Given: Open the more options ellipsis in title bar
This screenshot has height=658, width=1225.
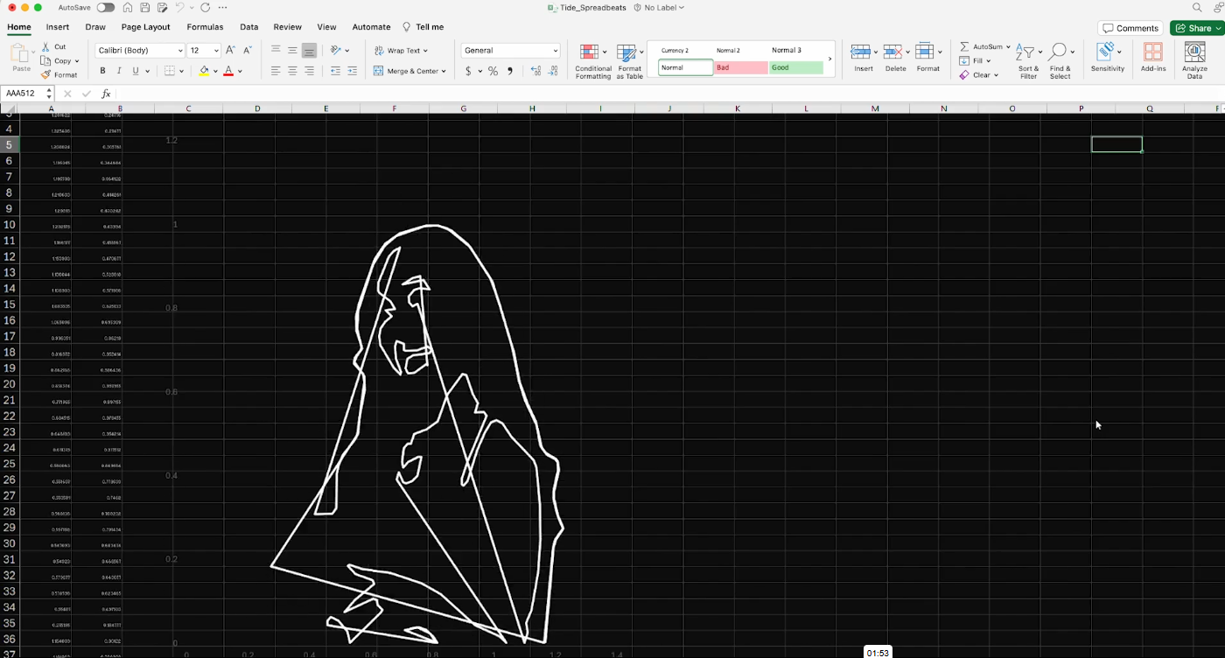Looking at the screenshot, I should click(x=223, y=7).
